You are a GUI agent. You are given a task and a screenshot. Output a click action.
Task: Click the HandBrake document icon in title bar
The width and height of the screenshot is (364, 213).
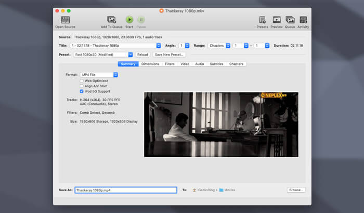click(161, 11)
